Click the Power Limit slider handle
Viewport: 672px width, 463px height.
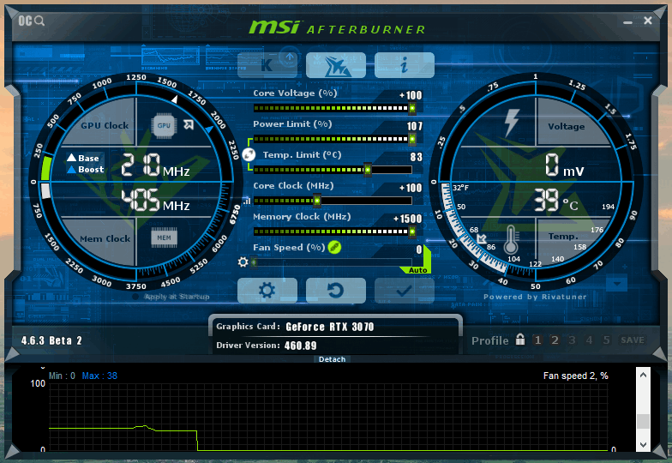point(411,139)
